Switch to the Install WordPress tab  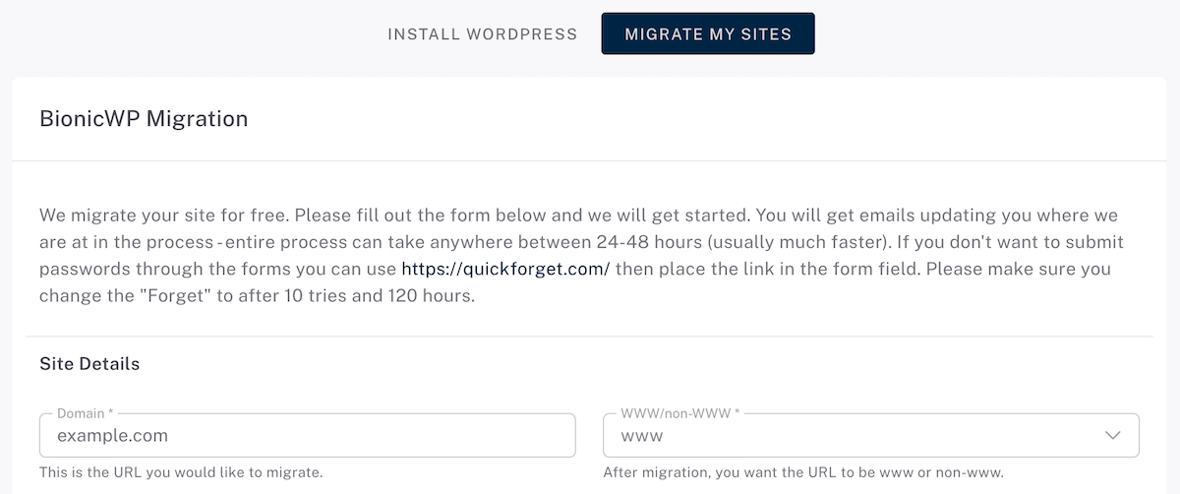pyautogui.click(x=482, y=34)
